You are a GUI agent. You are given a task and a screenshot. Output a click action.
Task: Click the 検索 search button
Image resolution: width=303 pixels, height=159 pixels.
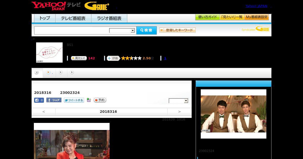[x=146, y=30]
